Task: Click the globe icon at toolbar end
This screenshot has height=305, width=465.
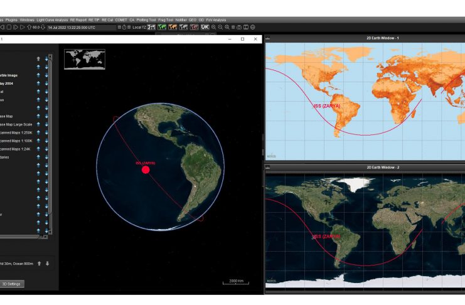Action: tap(253, 27)
